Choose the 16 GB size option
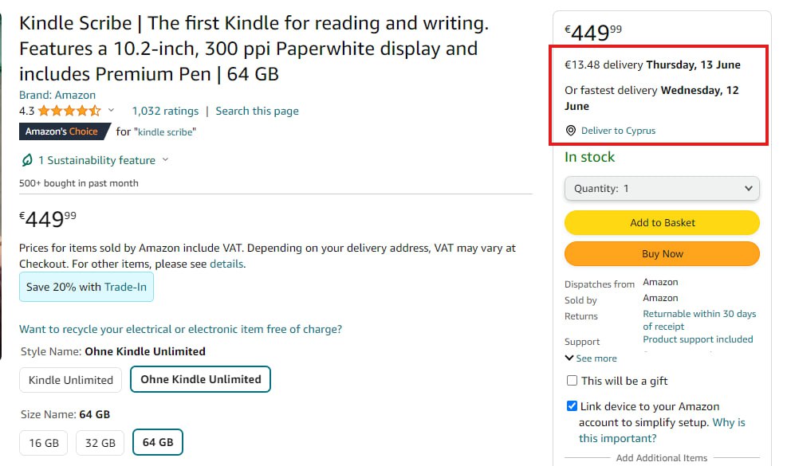The height and width of the screenshot is (466, 787). [44, 443]
